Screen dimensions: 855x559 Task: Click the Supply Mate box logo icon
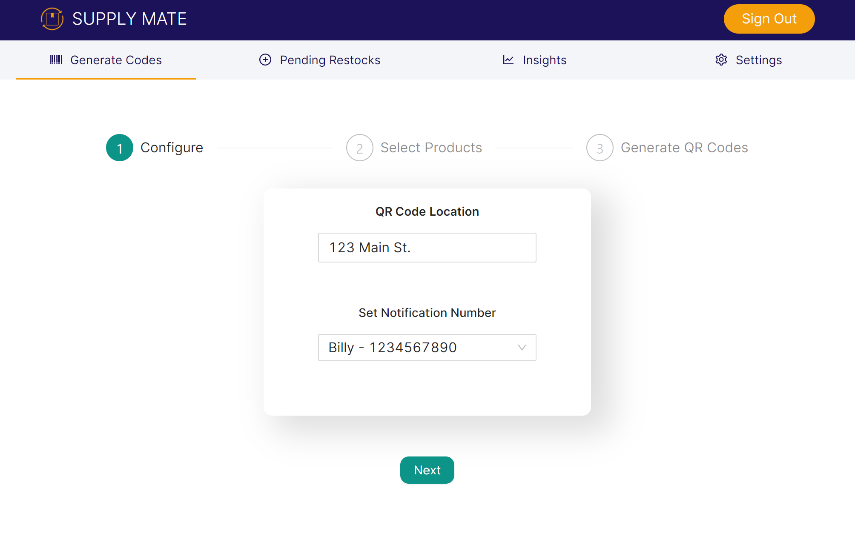click(52, 19)
